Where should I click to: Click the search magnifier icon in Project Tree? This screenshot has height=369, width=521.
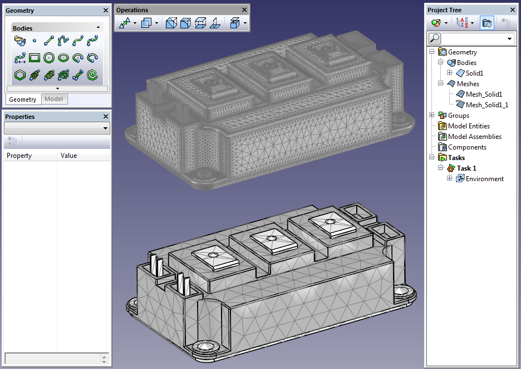(x=435, y=38)
